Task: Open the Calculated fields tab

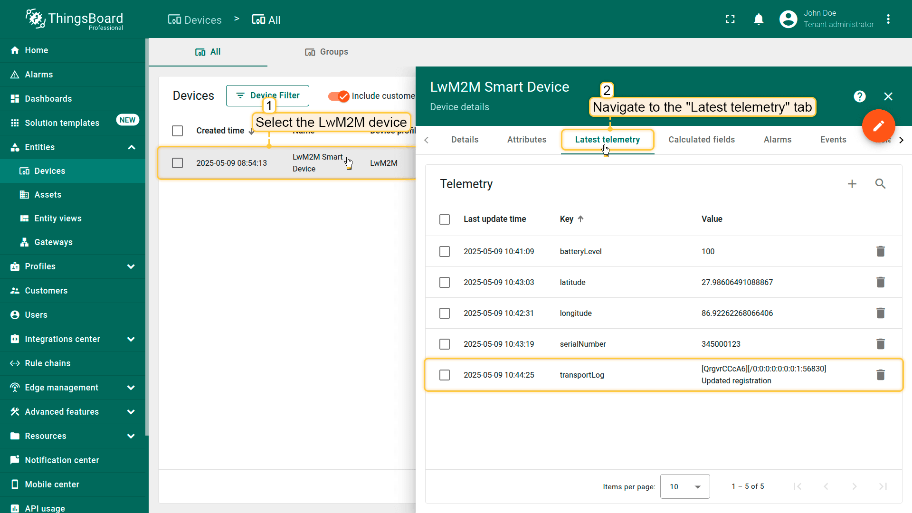Action: coord(701,140)
